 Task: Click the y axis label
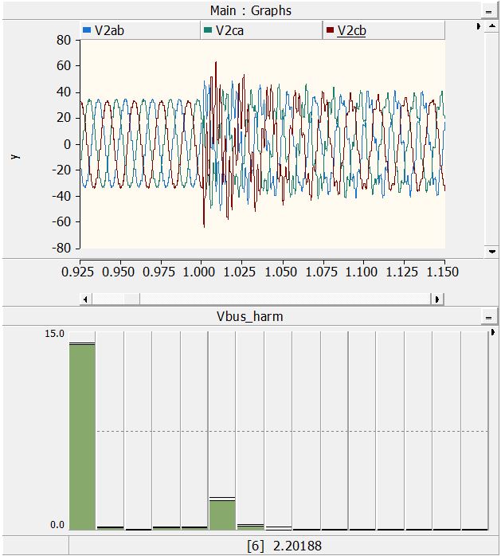14,157
